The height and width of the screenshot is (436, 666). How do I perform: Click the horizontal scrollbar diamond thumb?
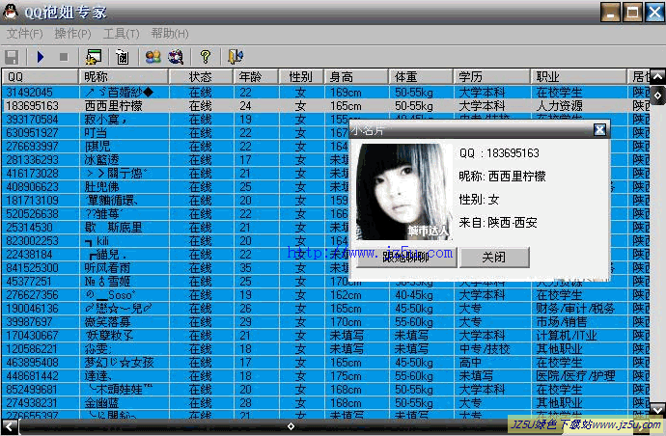291,426
